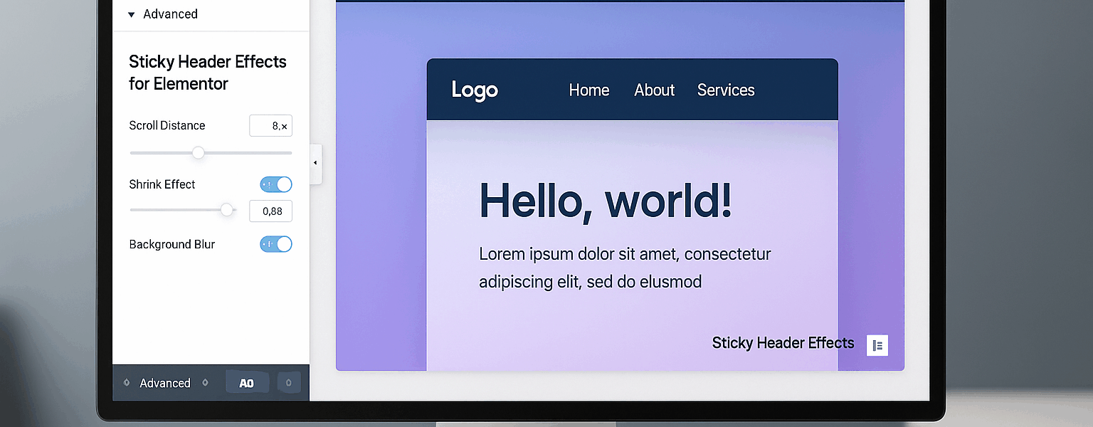Disable the Background Blur switch
1093x427 pixels.
[x=276, y=244]
